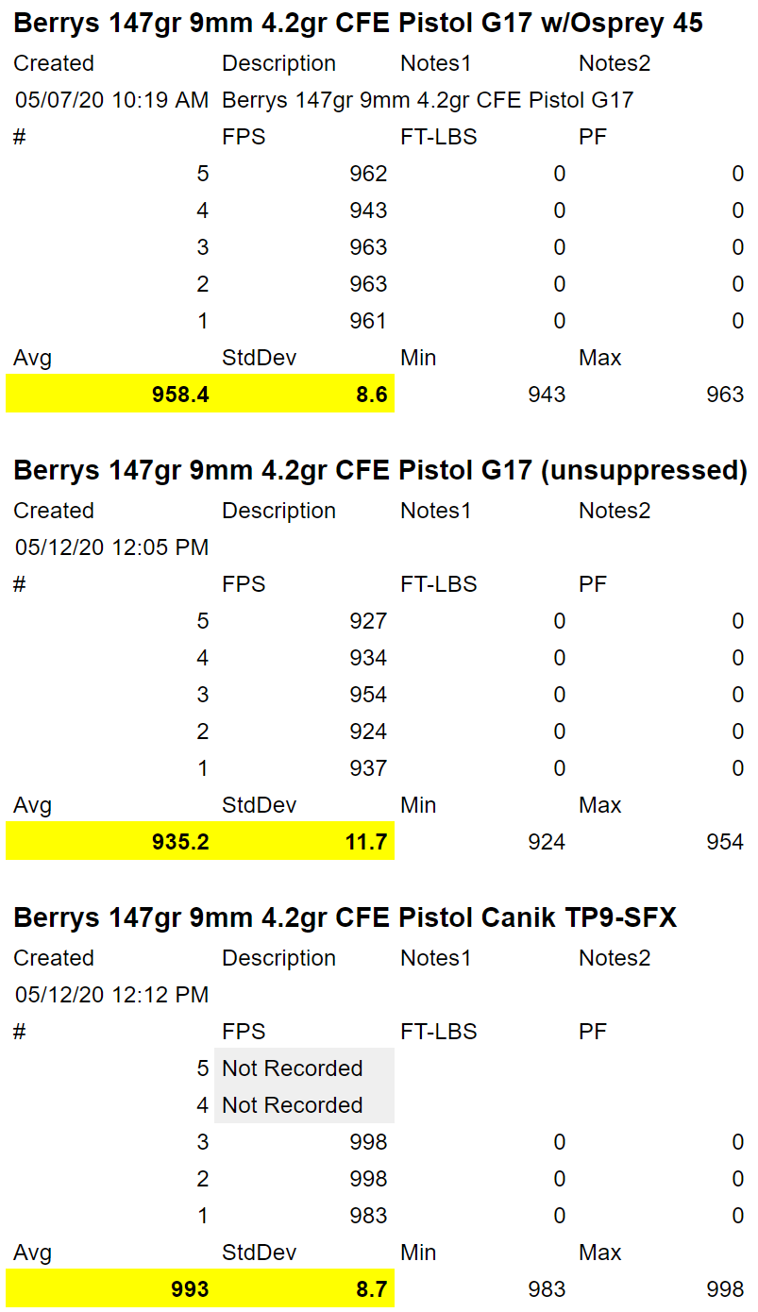Click the Canik TP9-SFX section title
Screen dimensions: 758x1312
tap(345, 917)
